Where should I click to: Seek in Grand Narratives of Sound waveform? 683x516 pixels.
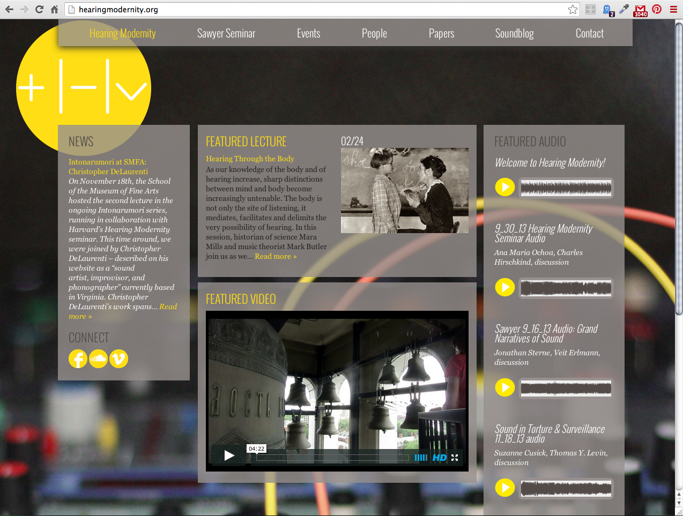566,388
